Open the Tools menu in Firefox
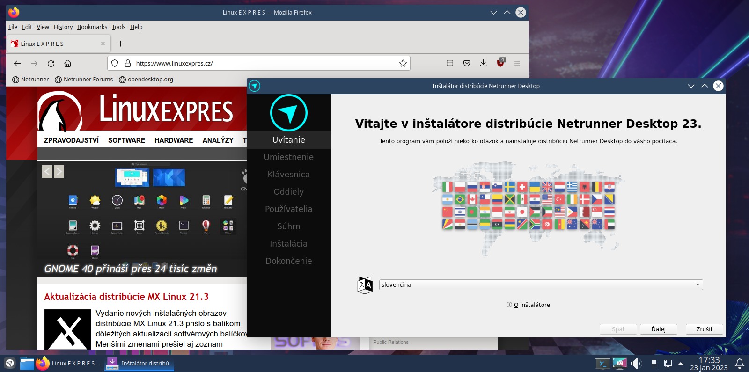 [x=118, y=27]
